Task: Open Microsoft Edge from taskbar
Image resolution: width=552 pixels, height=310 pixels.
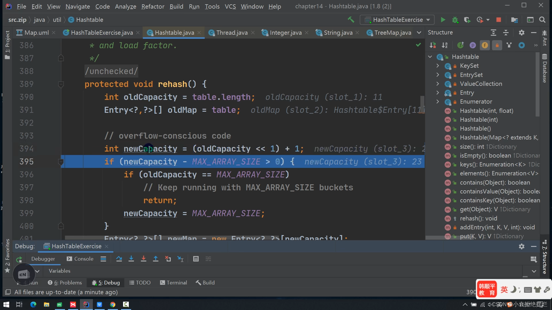Action: point(33,305)
